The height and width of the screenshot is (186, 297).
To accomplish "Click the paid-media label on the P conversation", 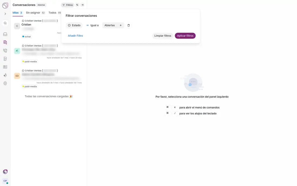I will 29,61.
